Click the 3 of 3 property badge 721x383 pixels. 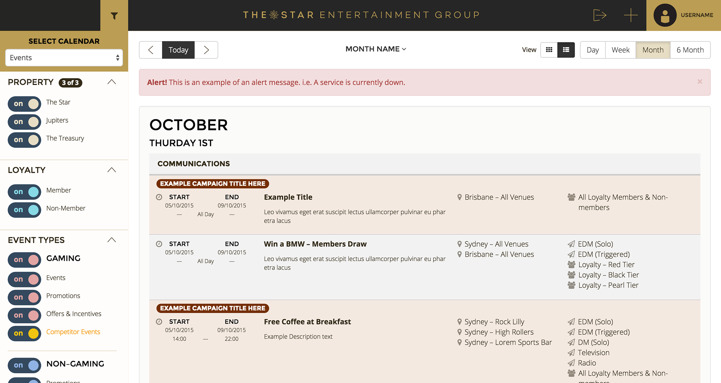(70, 83)
